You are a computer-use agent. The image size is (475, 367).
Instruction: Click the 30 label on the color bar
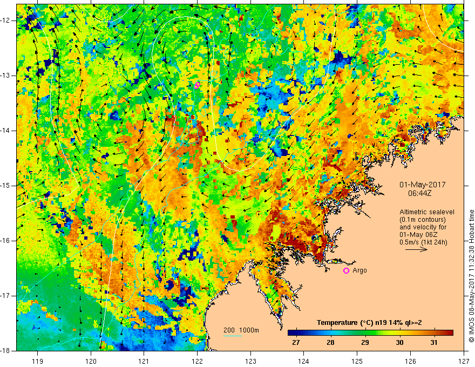pyautogui.click(x=399, y=343)
